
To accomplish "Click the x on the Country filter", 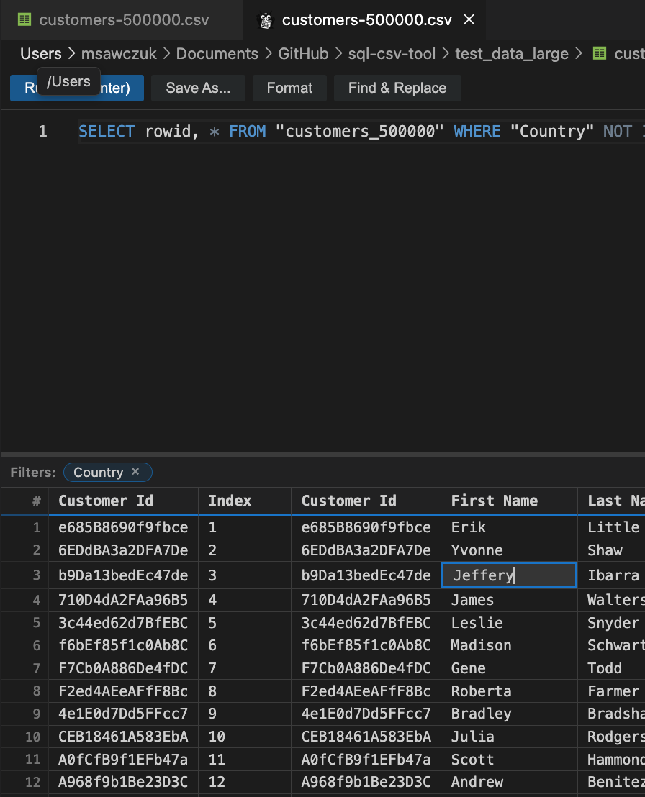I will [135, 473].
